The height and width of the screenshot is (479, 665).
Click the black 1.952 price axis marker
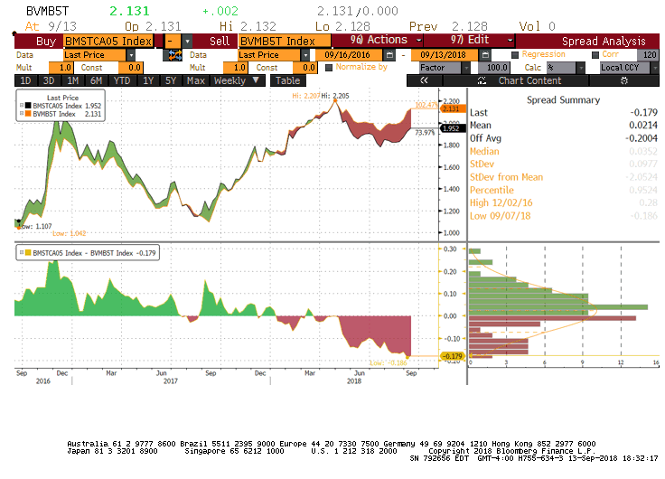(453, 128)
